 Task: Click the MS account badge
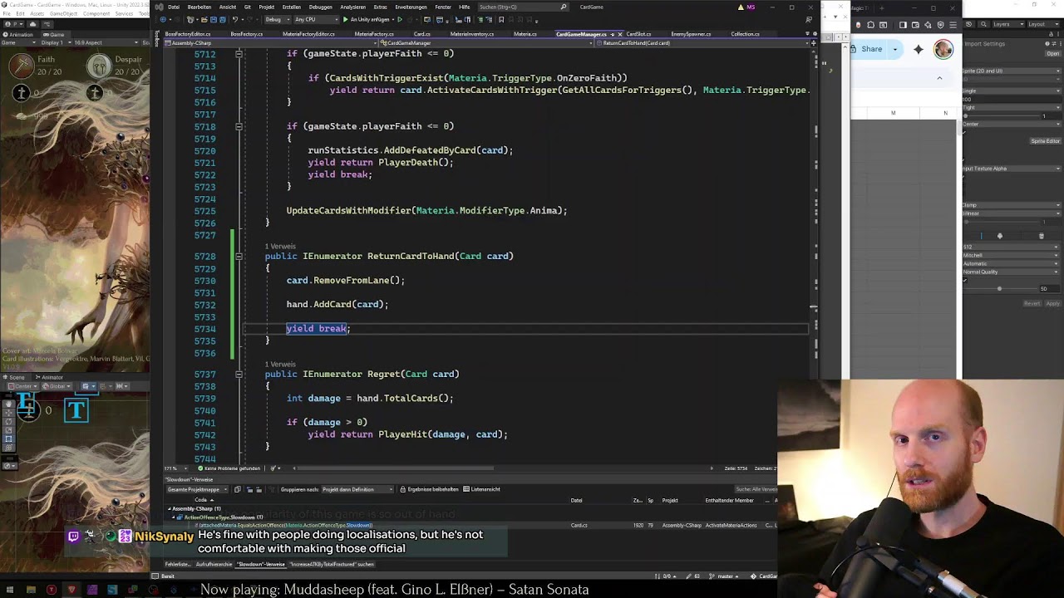pyautogui.click(x=751, y=7)
